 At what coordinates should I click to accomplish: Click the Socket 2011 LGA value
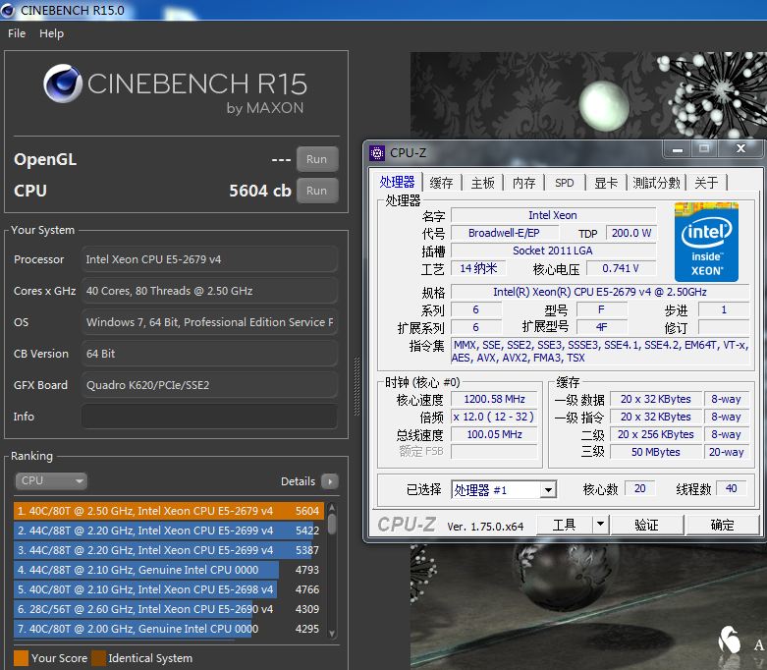[553, 251]
